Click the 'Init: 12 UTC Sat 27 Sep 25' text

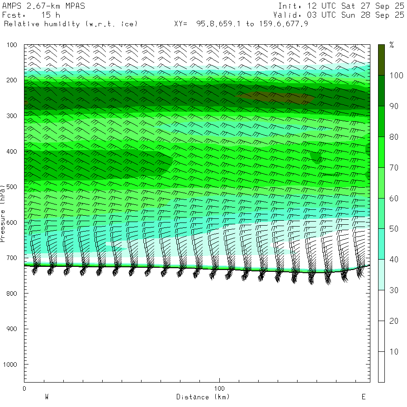(x=341, y=6)
